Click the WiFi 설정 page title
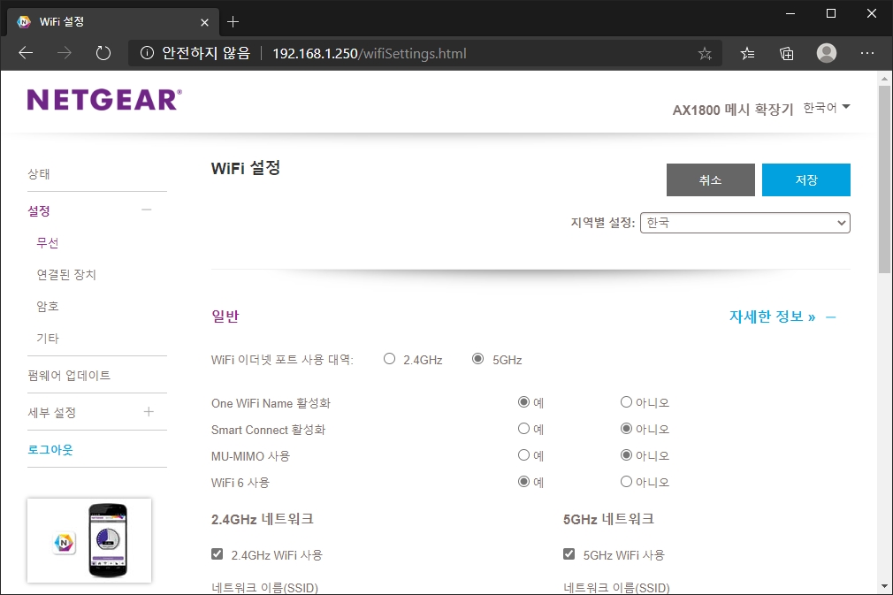 (246, 168)
